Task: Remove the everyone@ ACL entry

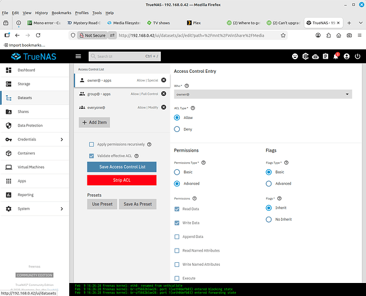Action: tap(164, 107)
